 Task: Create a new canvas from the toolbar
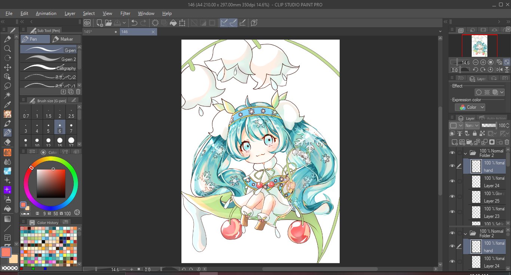click(100, 23)
